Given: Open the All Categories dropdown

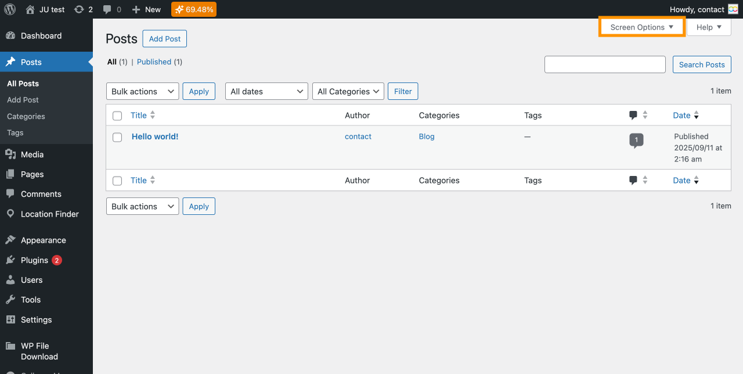Looking at the screenshot, I should coord(348,91).
